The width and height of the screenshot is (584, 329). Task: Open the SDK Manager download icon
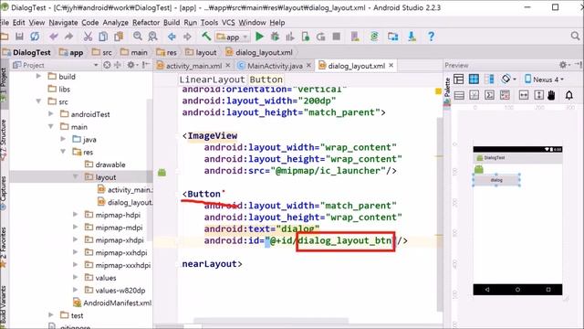click(x=412, y=37)
